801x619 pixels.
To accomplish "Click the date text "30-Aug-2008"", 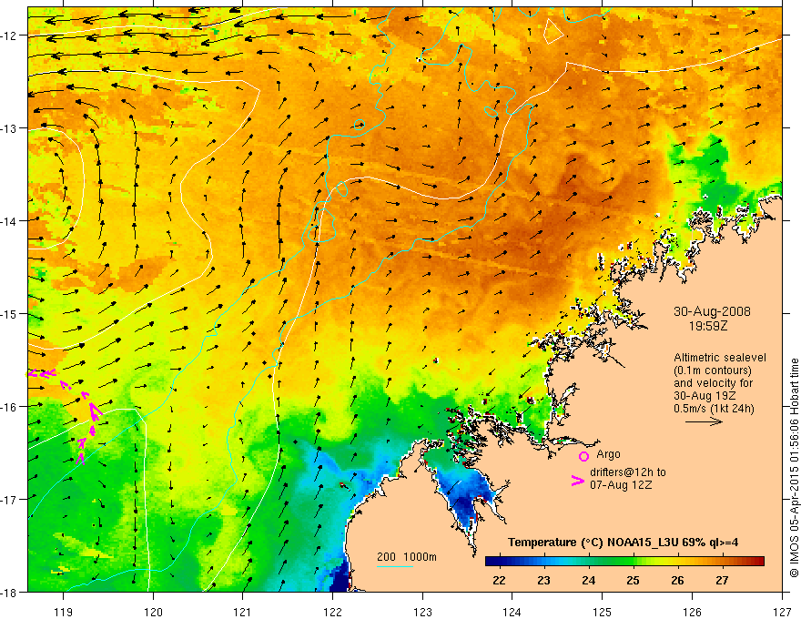I will tap(712, 311).
